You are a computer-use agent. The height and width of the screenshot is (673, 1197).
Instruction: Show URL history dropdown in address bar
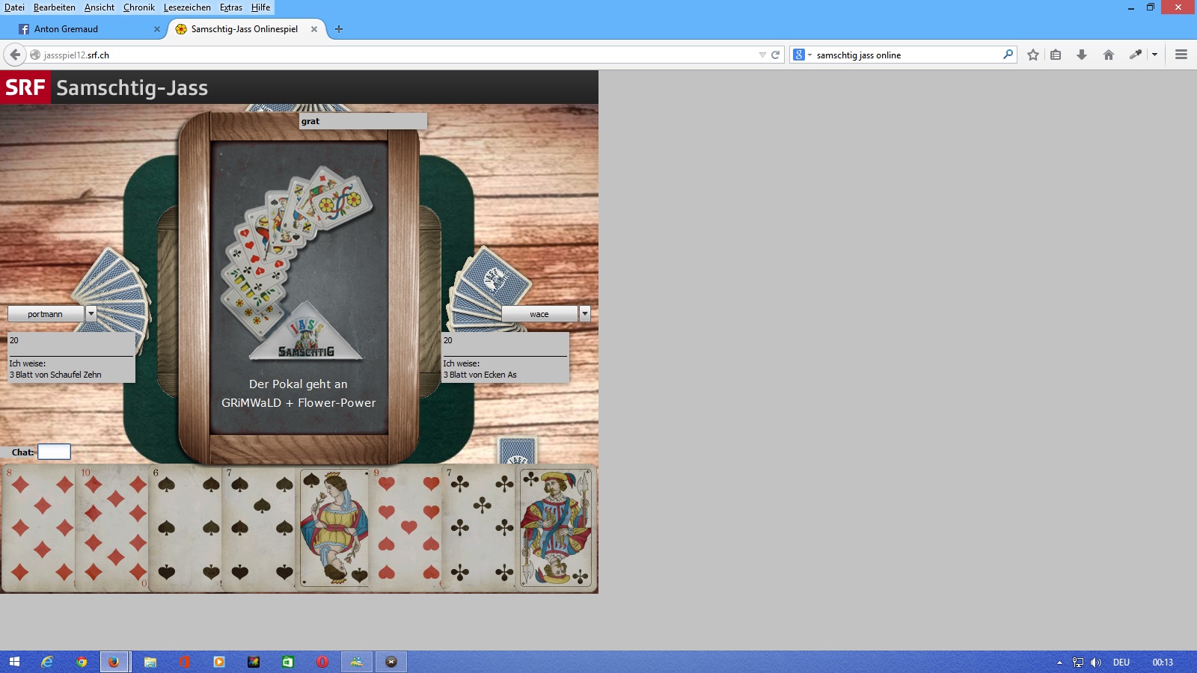pyautogui.click(x=762, y=55)
